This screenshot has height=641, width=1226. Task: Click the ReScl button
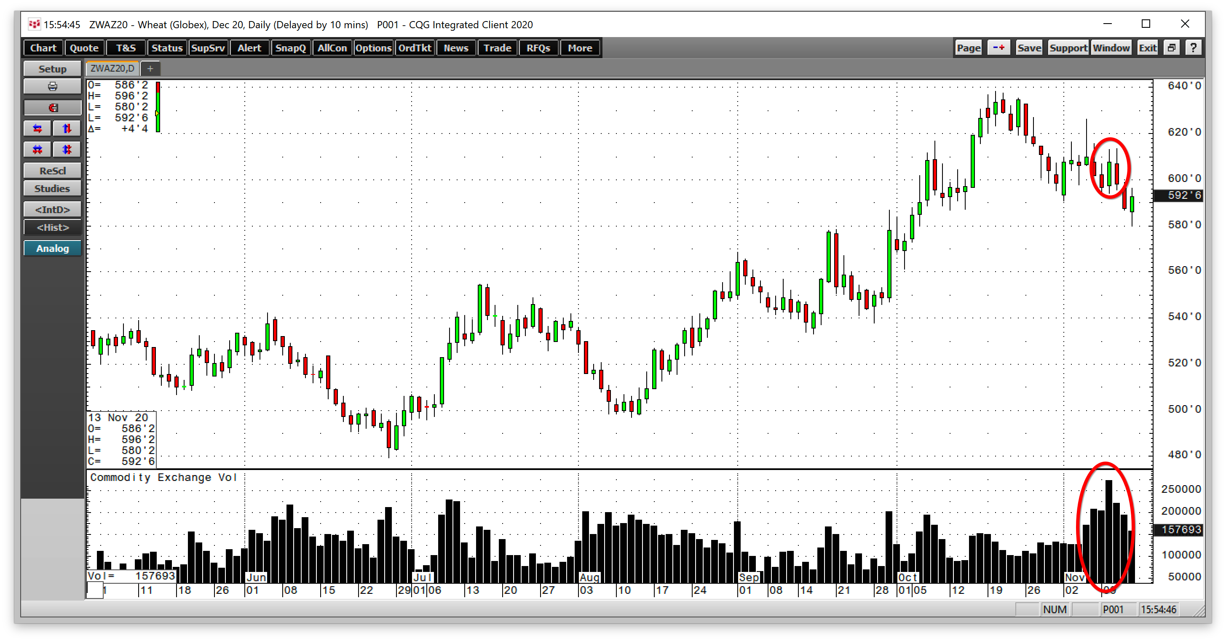pyautogui.click(x=52, y=171)
